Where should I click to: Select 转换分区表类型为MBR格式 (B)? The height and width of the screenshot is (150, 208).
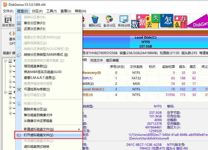click(46, 55)
